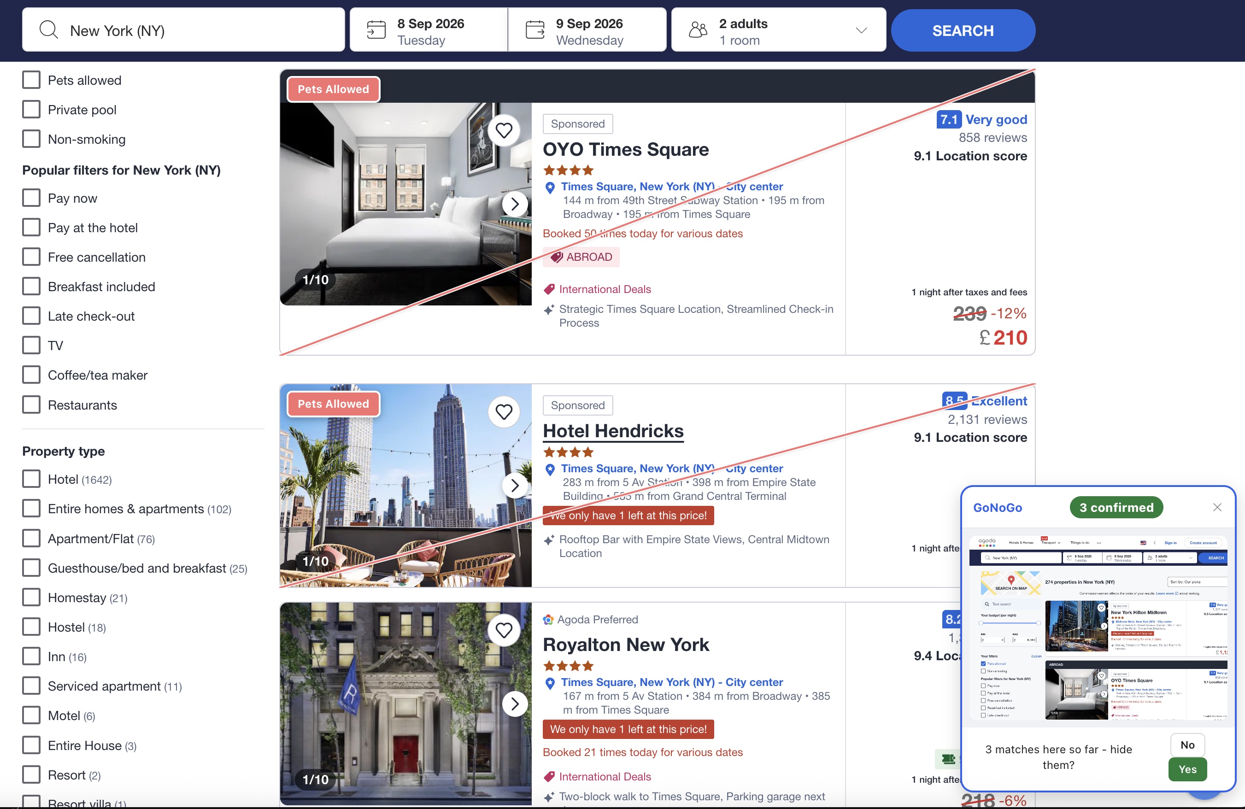Enable the Breakfast included filter
This screenshot has width=1245, height=809.
(31, 286)
